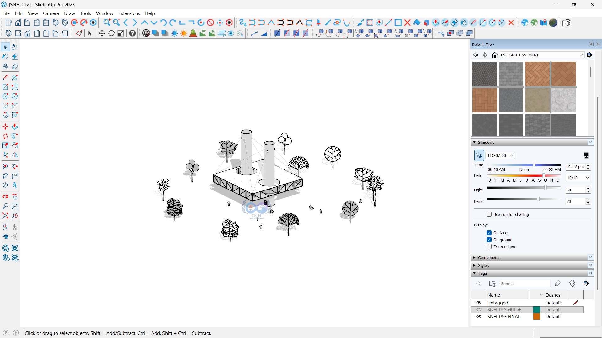Screen dimensions: 602x338
Task: Uncheck shadows On ground
Action: point(489,240)
